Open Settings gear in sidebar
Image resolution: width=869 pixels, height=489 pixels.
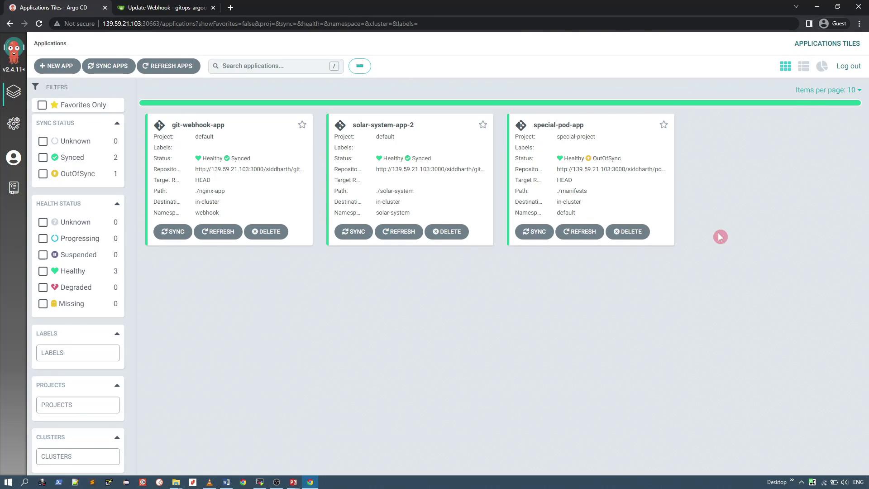point(14,124)
